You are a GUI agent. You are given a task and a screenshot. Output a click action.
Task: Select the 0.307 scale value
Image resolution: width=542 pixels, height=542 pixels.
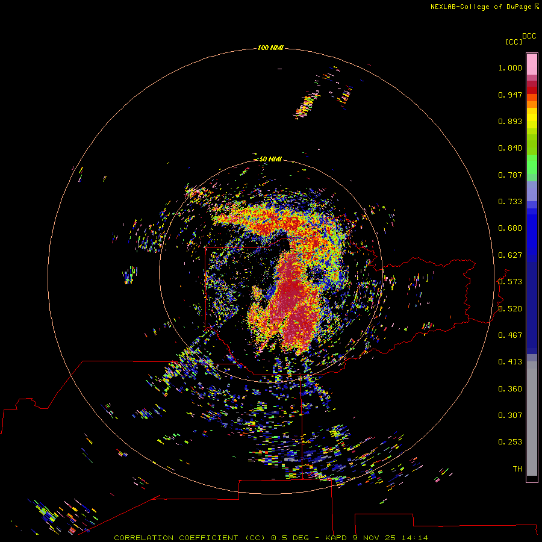tap(510, 416)
